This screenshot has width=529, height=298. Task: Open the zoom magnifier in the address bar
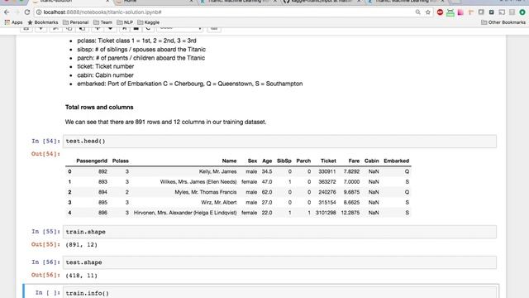[x=418, y=12]
